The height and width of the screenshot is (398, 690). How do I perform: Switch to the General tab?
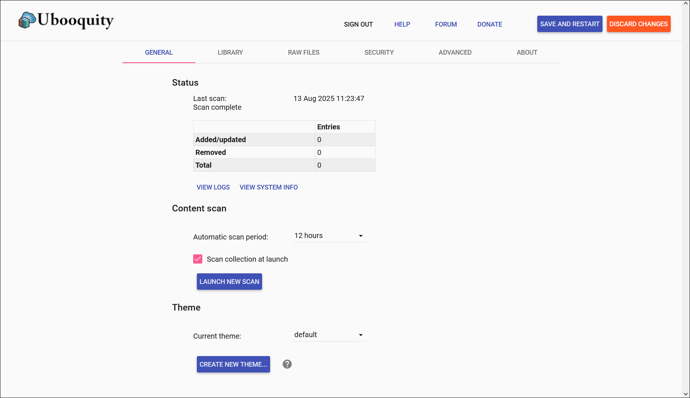coord(159,52)
